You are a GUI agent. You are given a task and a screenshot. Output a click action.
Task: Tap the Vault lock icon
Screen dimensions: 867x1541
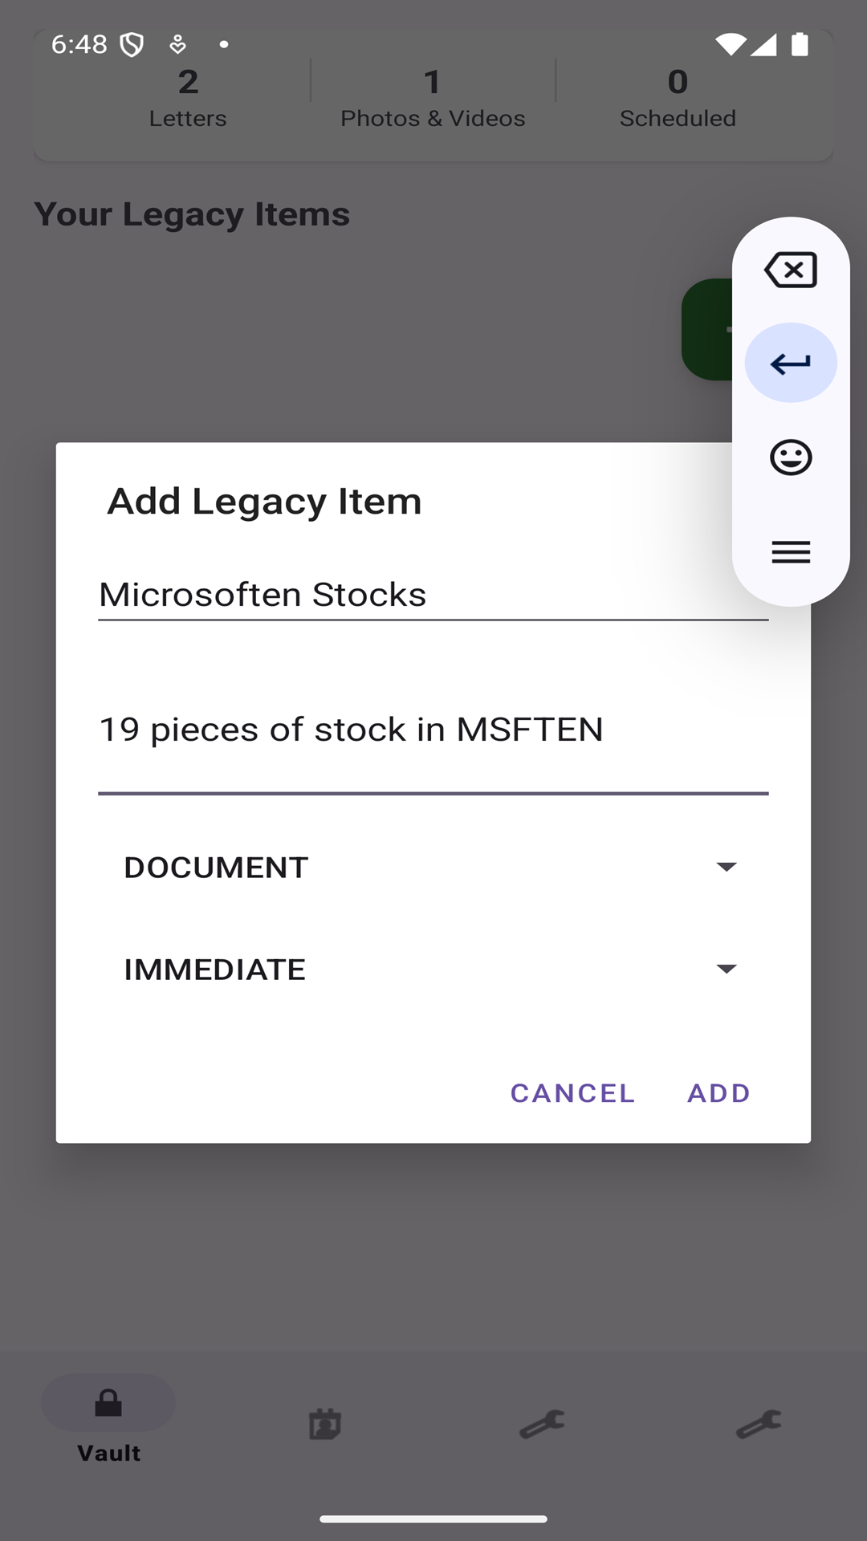(x=108, y=1403)
